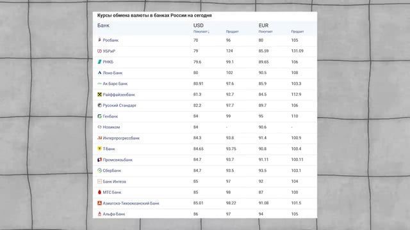
Task: Open the Локо-Банк link
Action: (113, 73)
